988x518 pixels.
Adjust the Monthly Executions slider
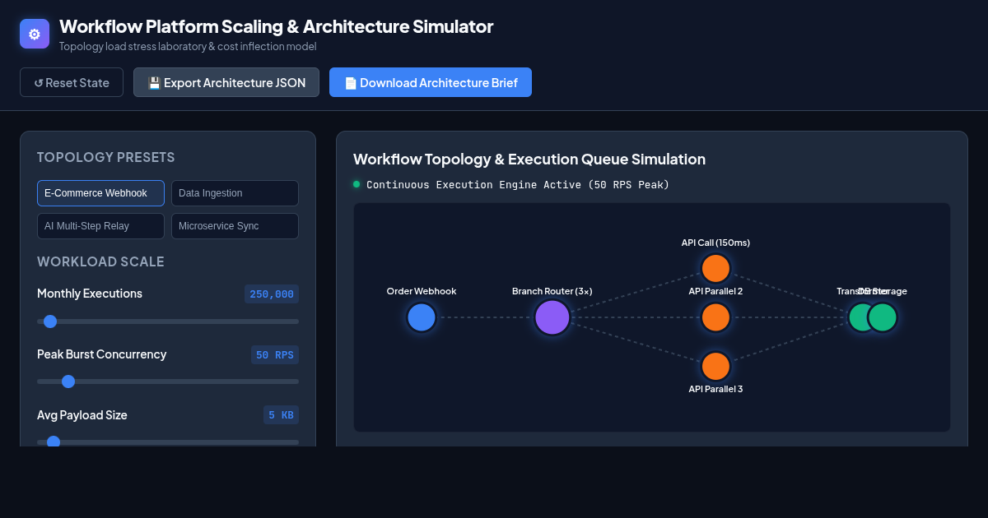tap(168, 321)
